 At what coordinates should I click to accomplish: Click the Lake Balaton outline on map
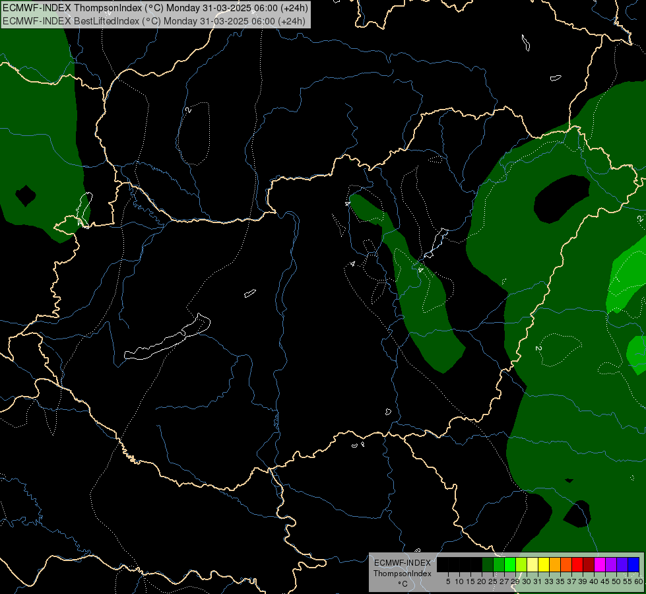tap(167, 337)
